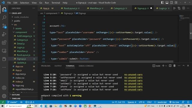Viewport: 192px width, 108px height.
Task: Click the master branch in status bar
Action: (x=12, y=102)
